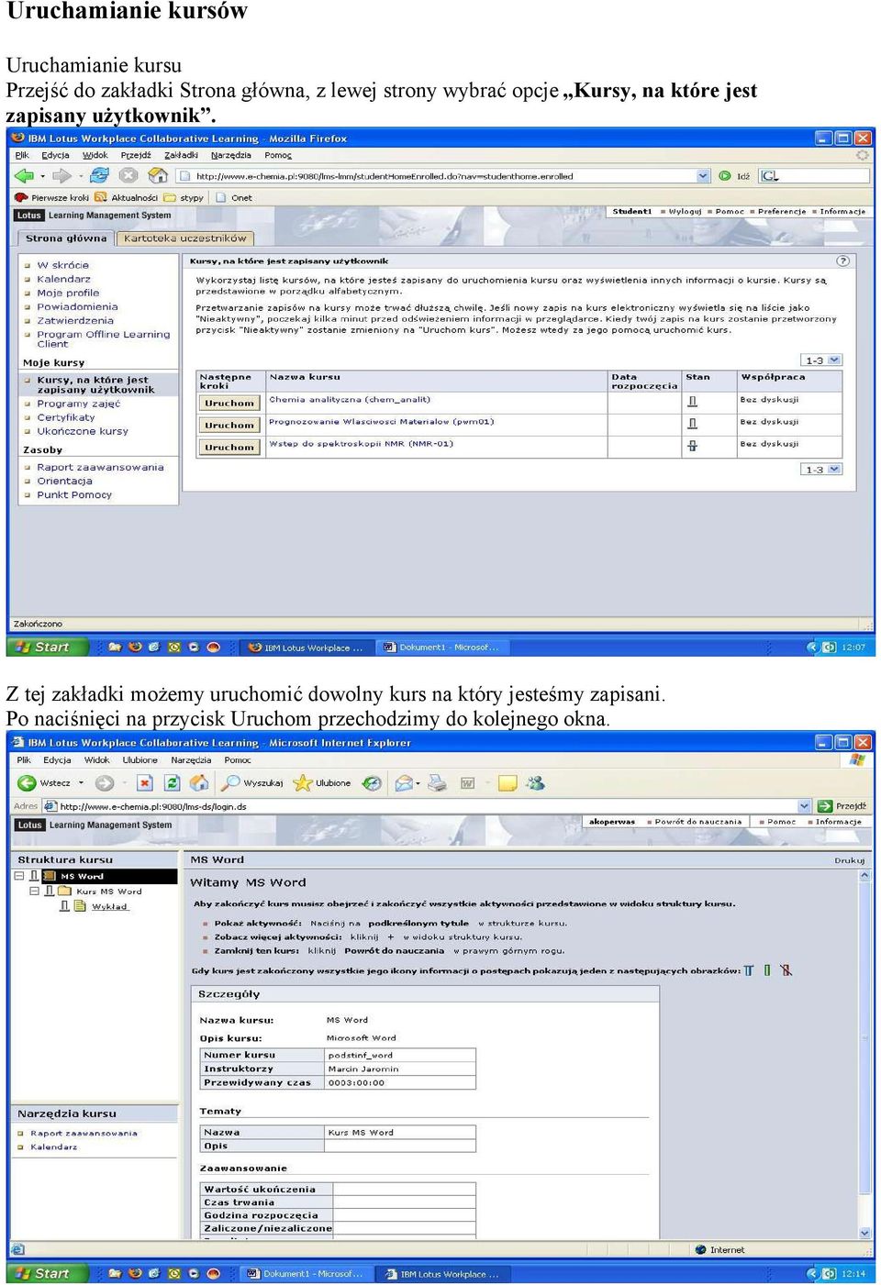The width and height of the screenshot is (881, 1285).
Task: Click IBM Lotus Workplace taskbar item below IE window
Action: 442,1273
